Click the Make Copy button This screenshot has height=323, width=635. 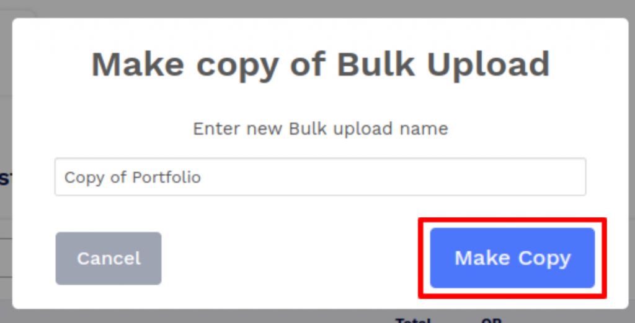tap(512, 258)
